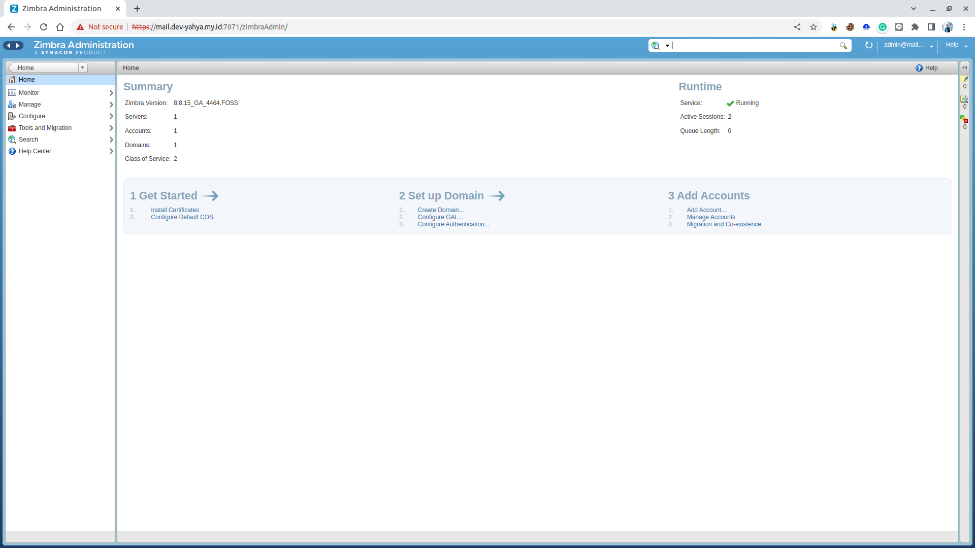Click browser reload page button
The width and height of the screenshot is (975, 548).
click(44, 27)
